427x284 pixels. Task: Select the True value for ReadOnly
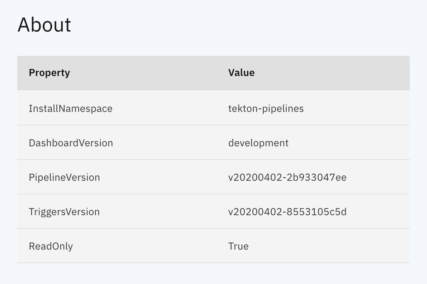239,246
